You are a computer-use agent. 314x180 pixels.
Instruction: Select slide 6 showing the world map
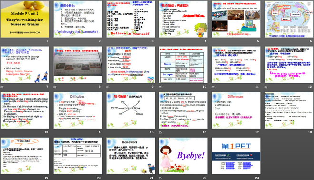point(289,19)
